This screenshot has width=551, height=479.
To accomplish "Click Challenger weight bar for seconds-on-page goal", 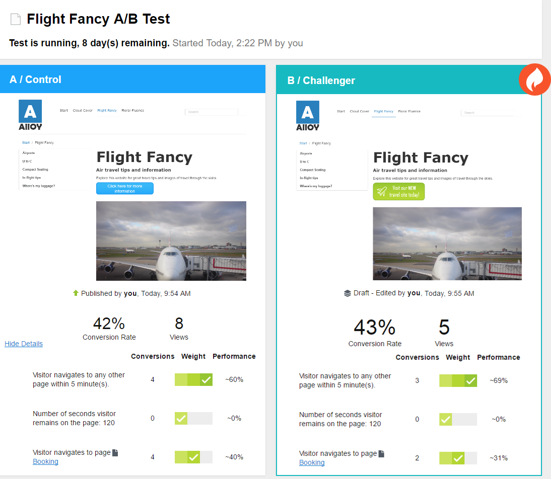I will click(x=458, y=419).
